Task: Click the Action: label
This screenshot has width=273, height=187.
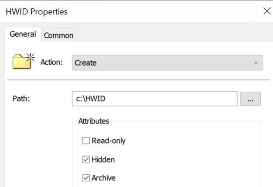Action: [52, 62]
